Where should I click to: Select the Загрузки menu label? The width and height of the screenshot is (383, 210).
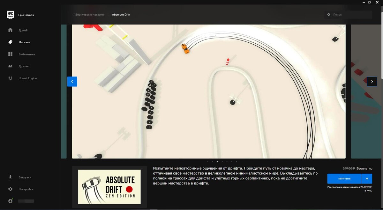tap(25, 177)
